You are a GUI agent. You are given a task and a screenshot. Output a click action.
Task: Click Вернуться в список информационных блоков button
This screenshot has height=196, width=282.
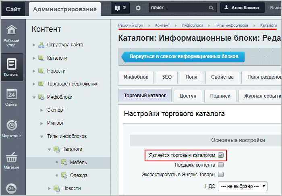[183, 57]
